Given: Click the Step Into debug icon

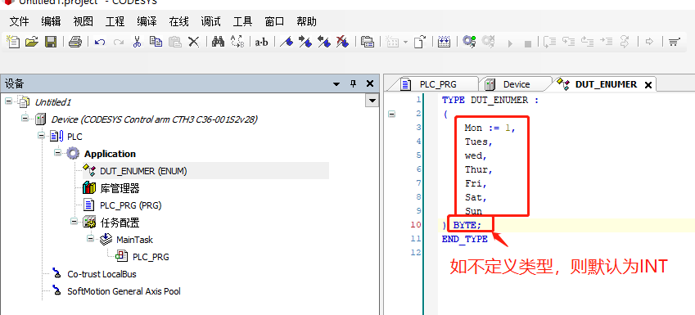Looking at the screenshot, I should click(569, 42).
